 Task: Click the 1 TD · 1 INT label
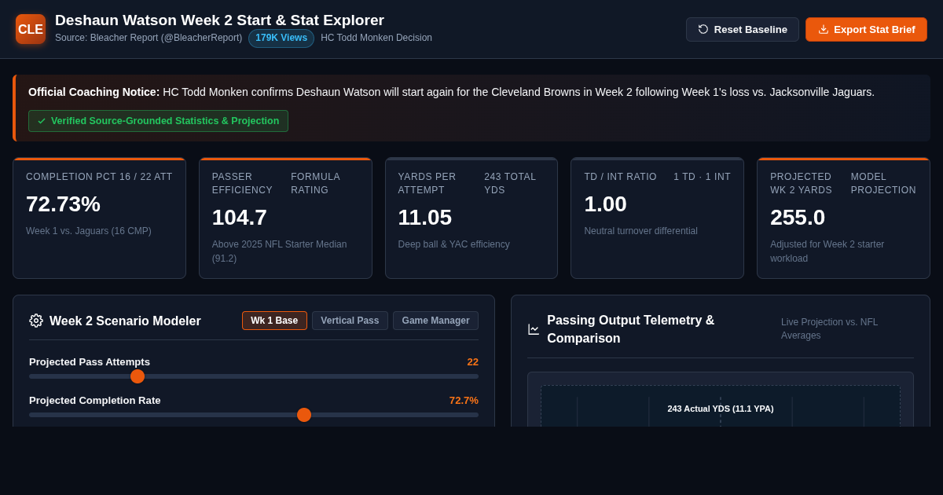tap(702, 177)
